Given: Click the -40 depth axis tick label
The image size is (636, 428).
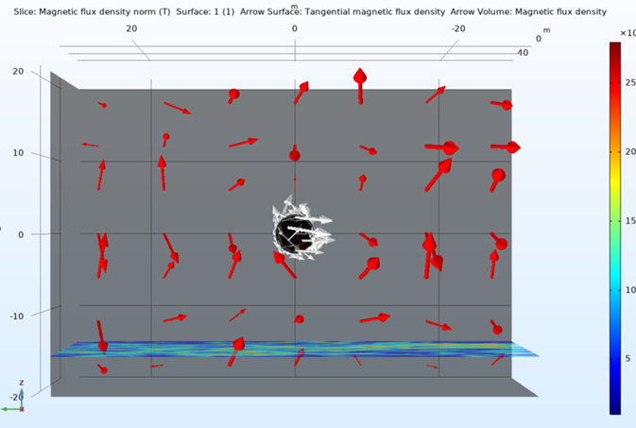Looking at the screenshot, I should [522, 53].
